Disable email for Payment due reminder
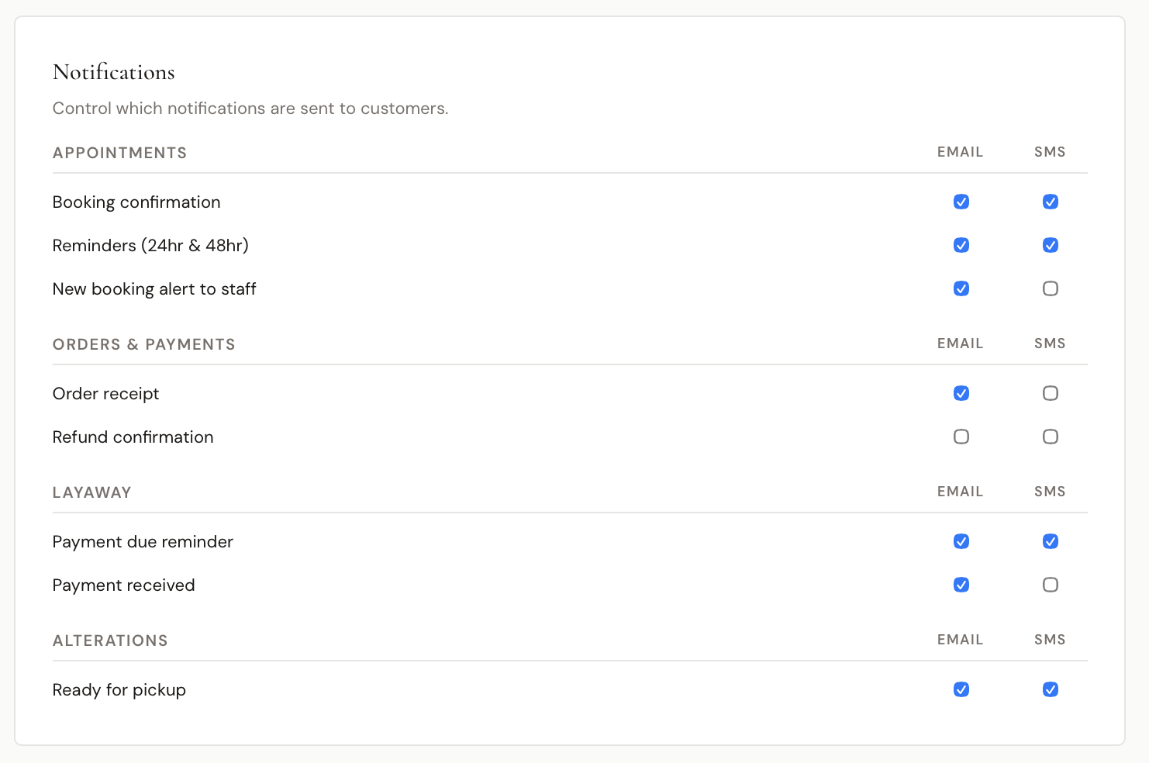Viewport: 1149px width, 763px height. click(961, 541)
